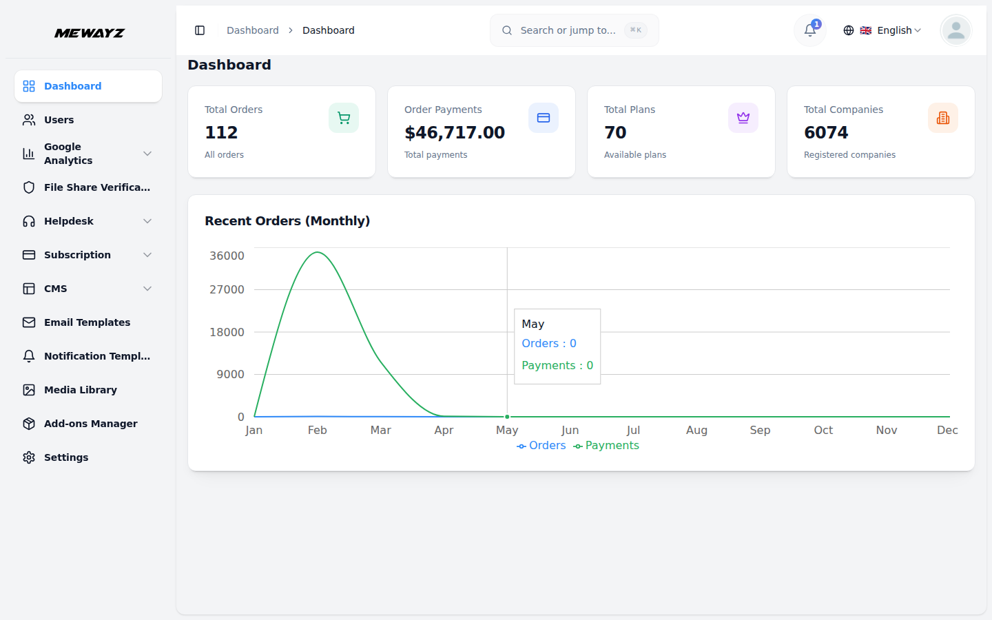Toggle the sidebar collapse icon near breadcrumb
992x620 pixels.
tap(200, 30)
